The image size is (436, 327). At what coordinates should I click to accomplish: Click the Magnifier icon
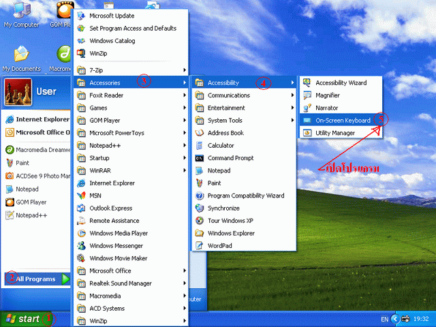click(307, 95)
